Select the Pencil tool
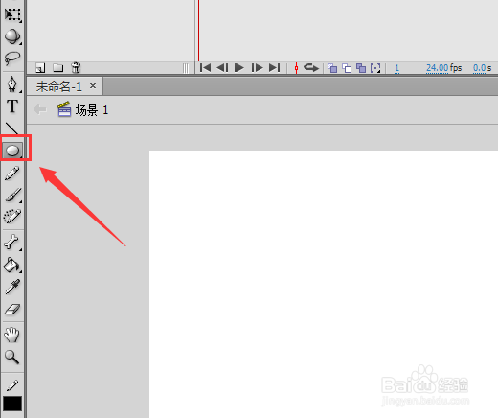The height and width of the screenshot is (418, 498). [12, 174]
